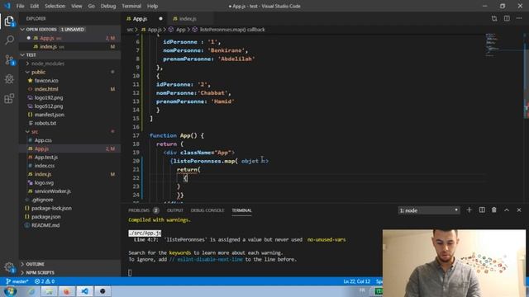Open the Selection menu
This screenshot has width=529, height=297.
[x=55, y=6]
